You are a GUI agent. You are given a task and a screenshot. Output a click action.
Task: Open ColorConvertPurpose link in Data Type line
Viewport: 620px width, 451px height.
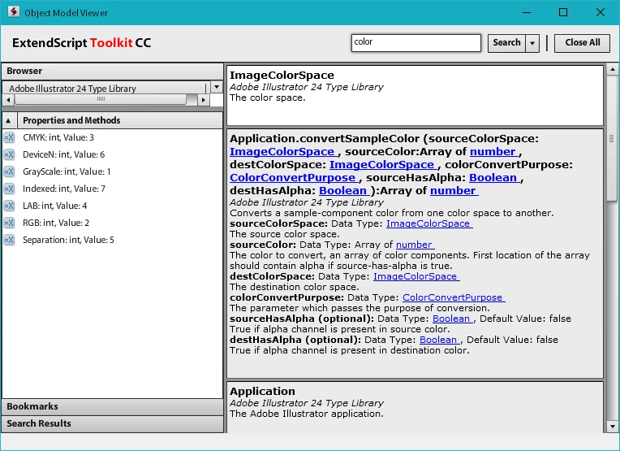click(453, 297)
